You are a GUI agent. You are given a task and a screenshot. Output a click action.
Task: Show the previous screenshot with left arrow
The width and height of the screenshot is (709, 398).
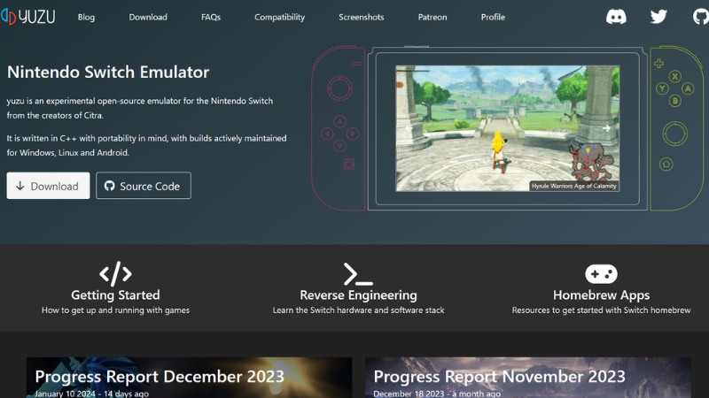pyautogui.click(x=409, y=128)
